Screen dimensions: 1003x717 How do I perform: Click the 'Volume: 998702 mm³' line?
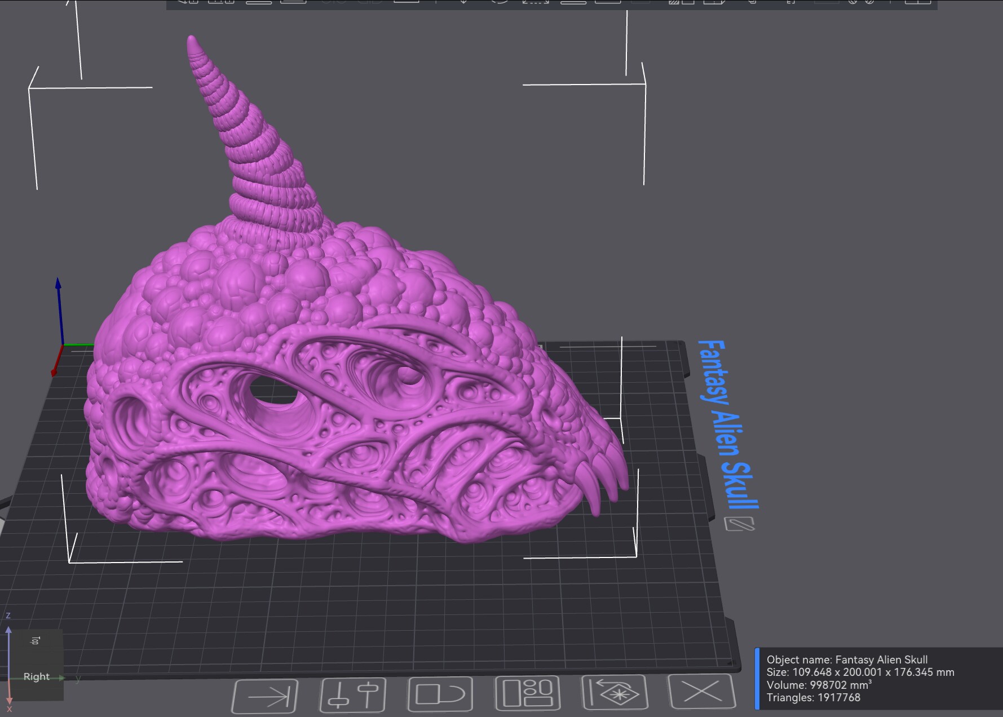[819, 685]
